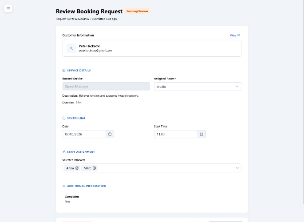Click the service description text
This screenshot has width=304, height=222.
(x=101, y=96)
